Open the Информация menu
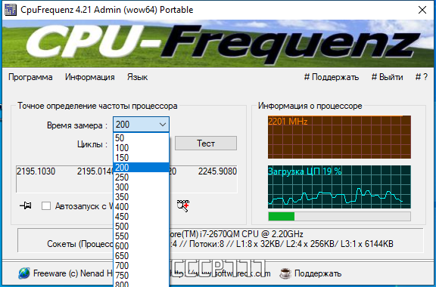The image size is (436, 287). [90, 77]
